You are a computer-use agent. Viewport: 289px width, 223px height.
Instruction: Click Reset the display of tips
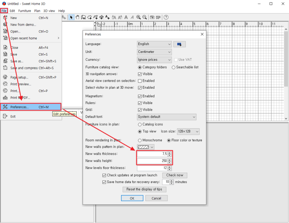coord(144,189)
